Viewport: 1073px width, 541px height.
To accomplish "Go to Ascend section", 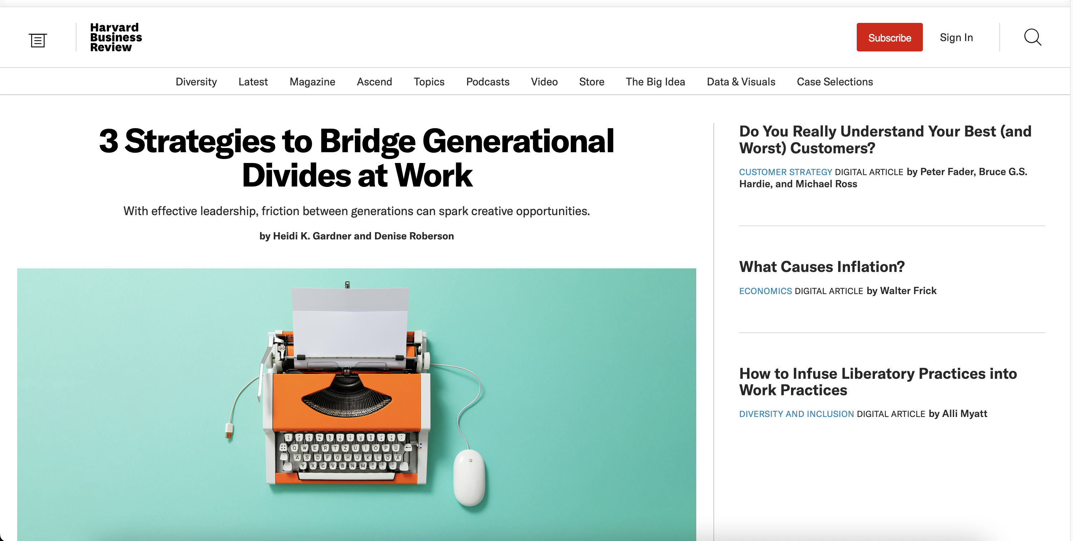I will point(374,81).
